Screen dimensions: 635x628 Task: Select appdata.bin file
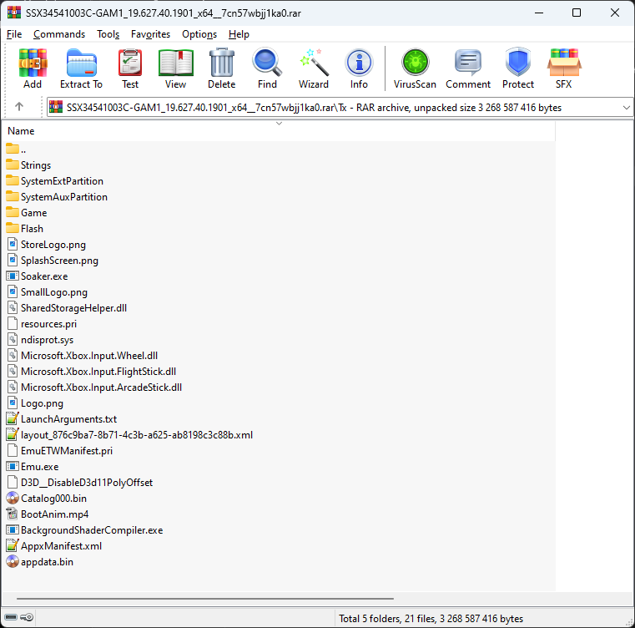(x=40, y=562)
